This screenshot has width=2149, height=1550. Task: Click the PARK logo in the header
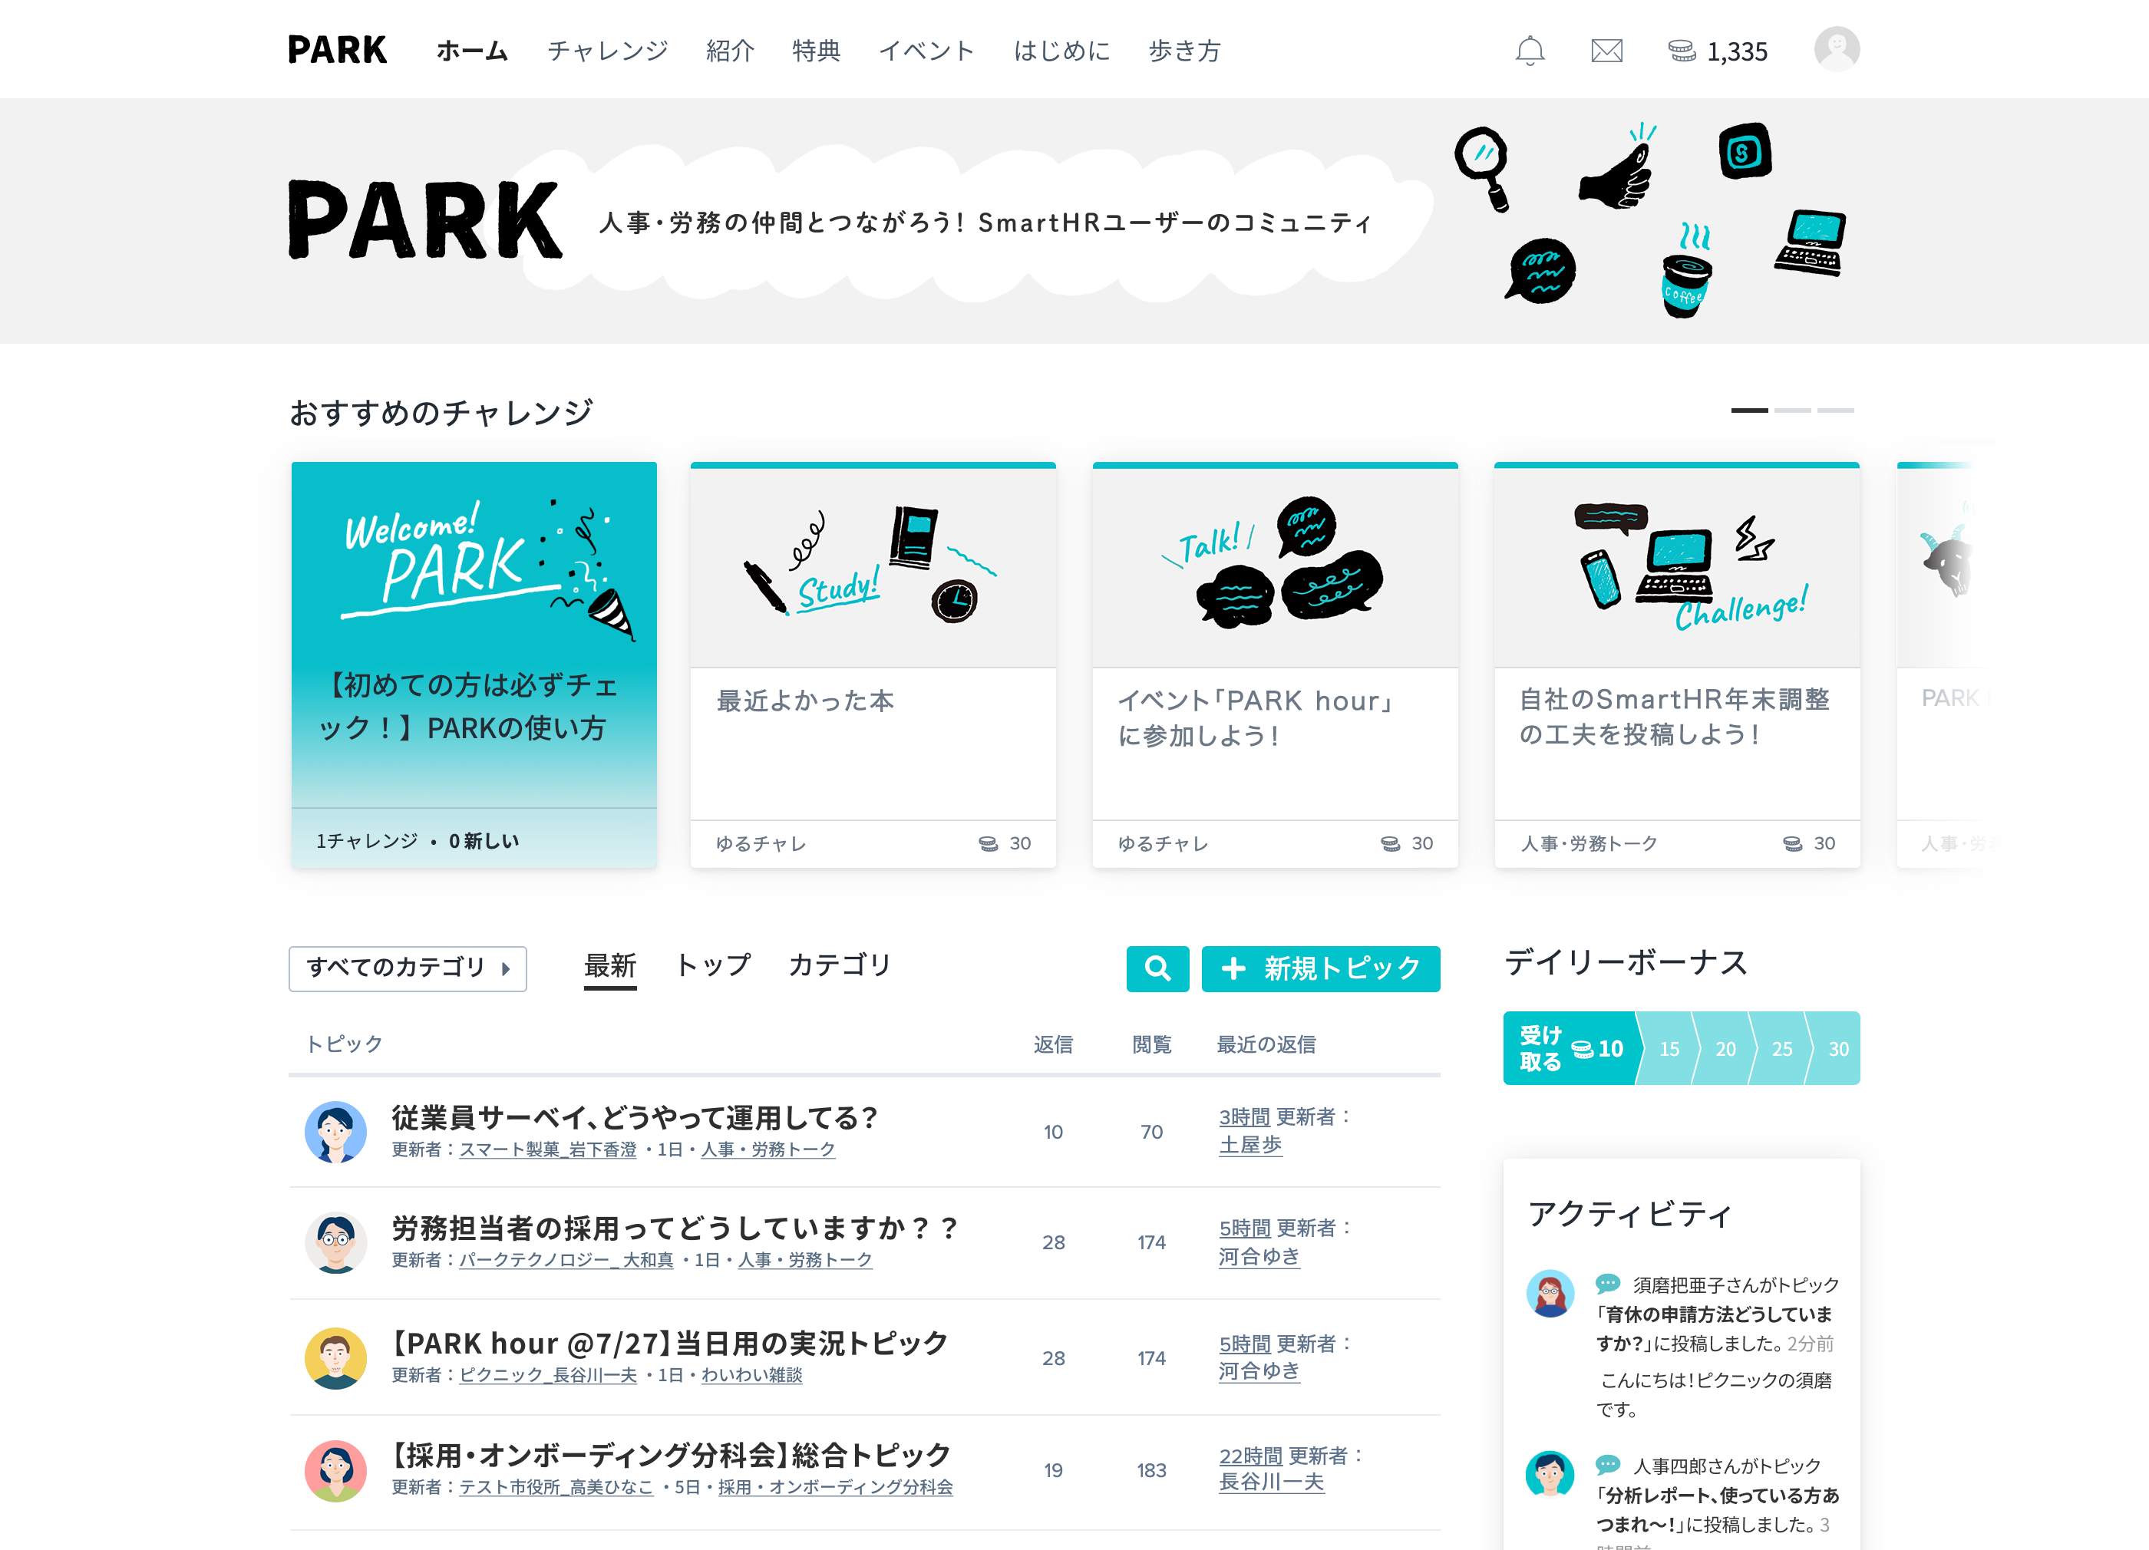336,49
